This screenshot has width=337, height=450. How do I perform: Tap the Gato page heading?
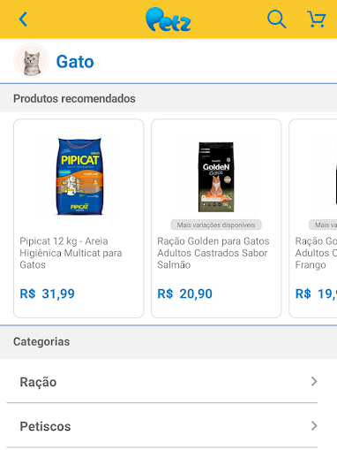point(75,62)
